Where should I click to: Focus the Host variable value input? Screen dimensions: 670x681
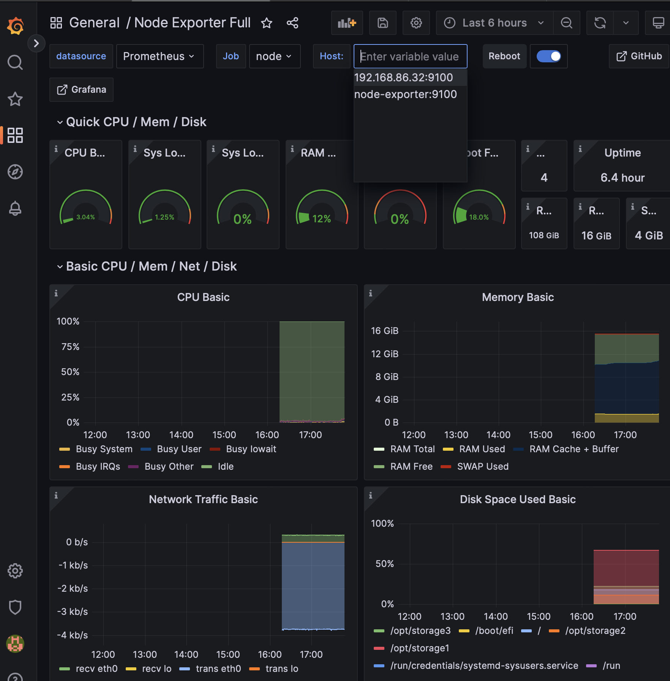click(410, 56)
